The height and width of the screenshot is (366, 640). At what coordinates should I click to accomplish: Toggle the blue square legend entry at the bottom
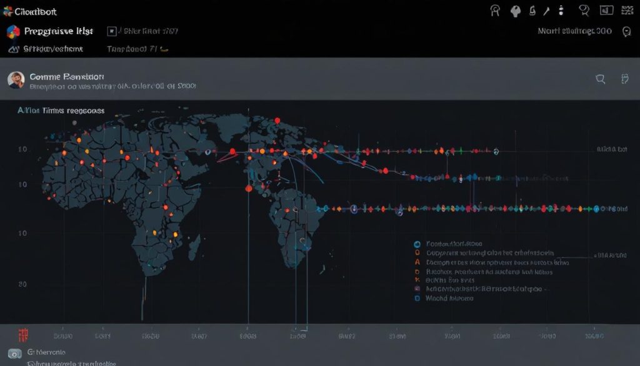[417, 299]
